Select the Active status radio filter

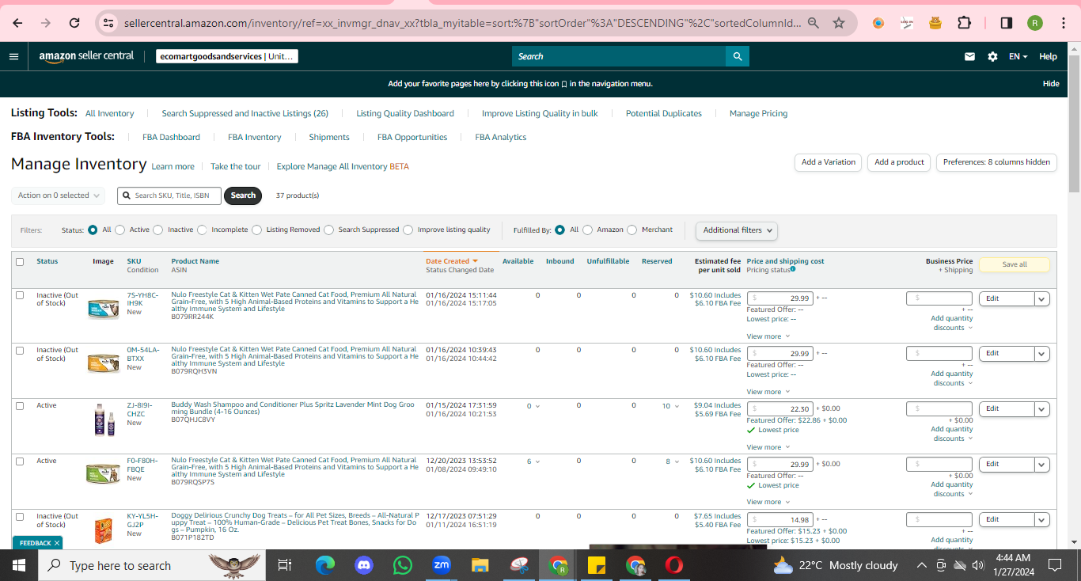click(119, 230)
